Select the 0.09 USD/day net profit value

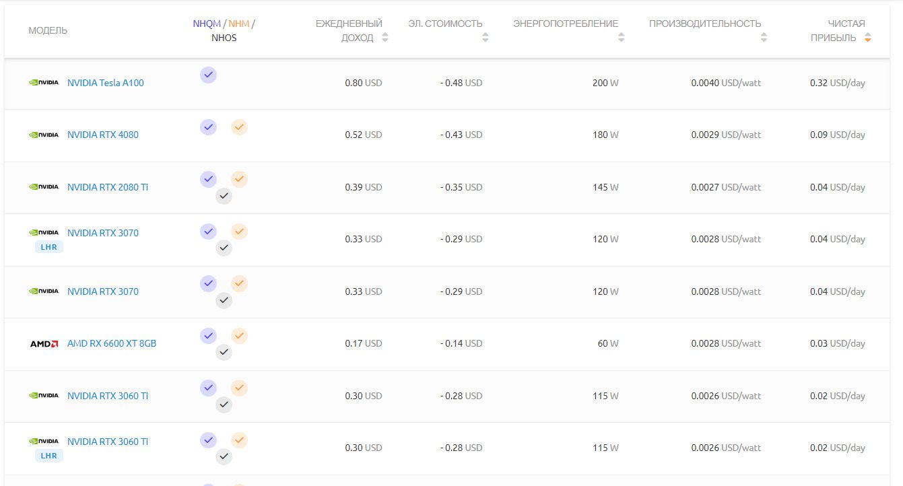click(x=838, y=135)
